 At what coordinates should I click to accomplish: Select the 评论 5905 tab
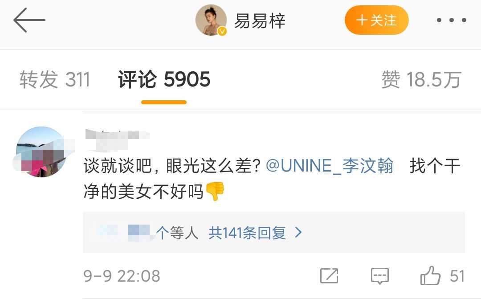click(164, 80)
